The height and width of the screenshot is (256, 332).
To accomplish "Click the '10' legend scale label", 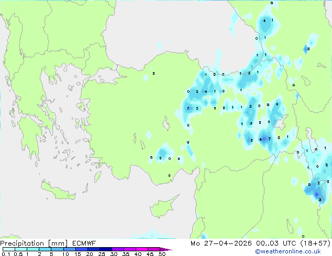I will (65, 254).
